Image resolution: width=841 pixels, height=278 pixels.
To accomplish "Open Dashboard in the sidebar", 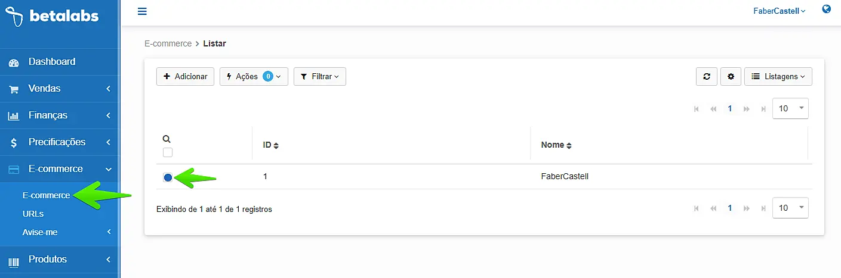I will (x=52, y=62).
